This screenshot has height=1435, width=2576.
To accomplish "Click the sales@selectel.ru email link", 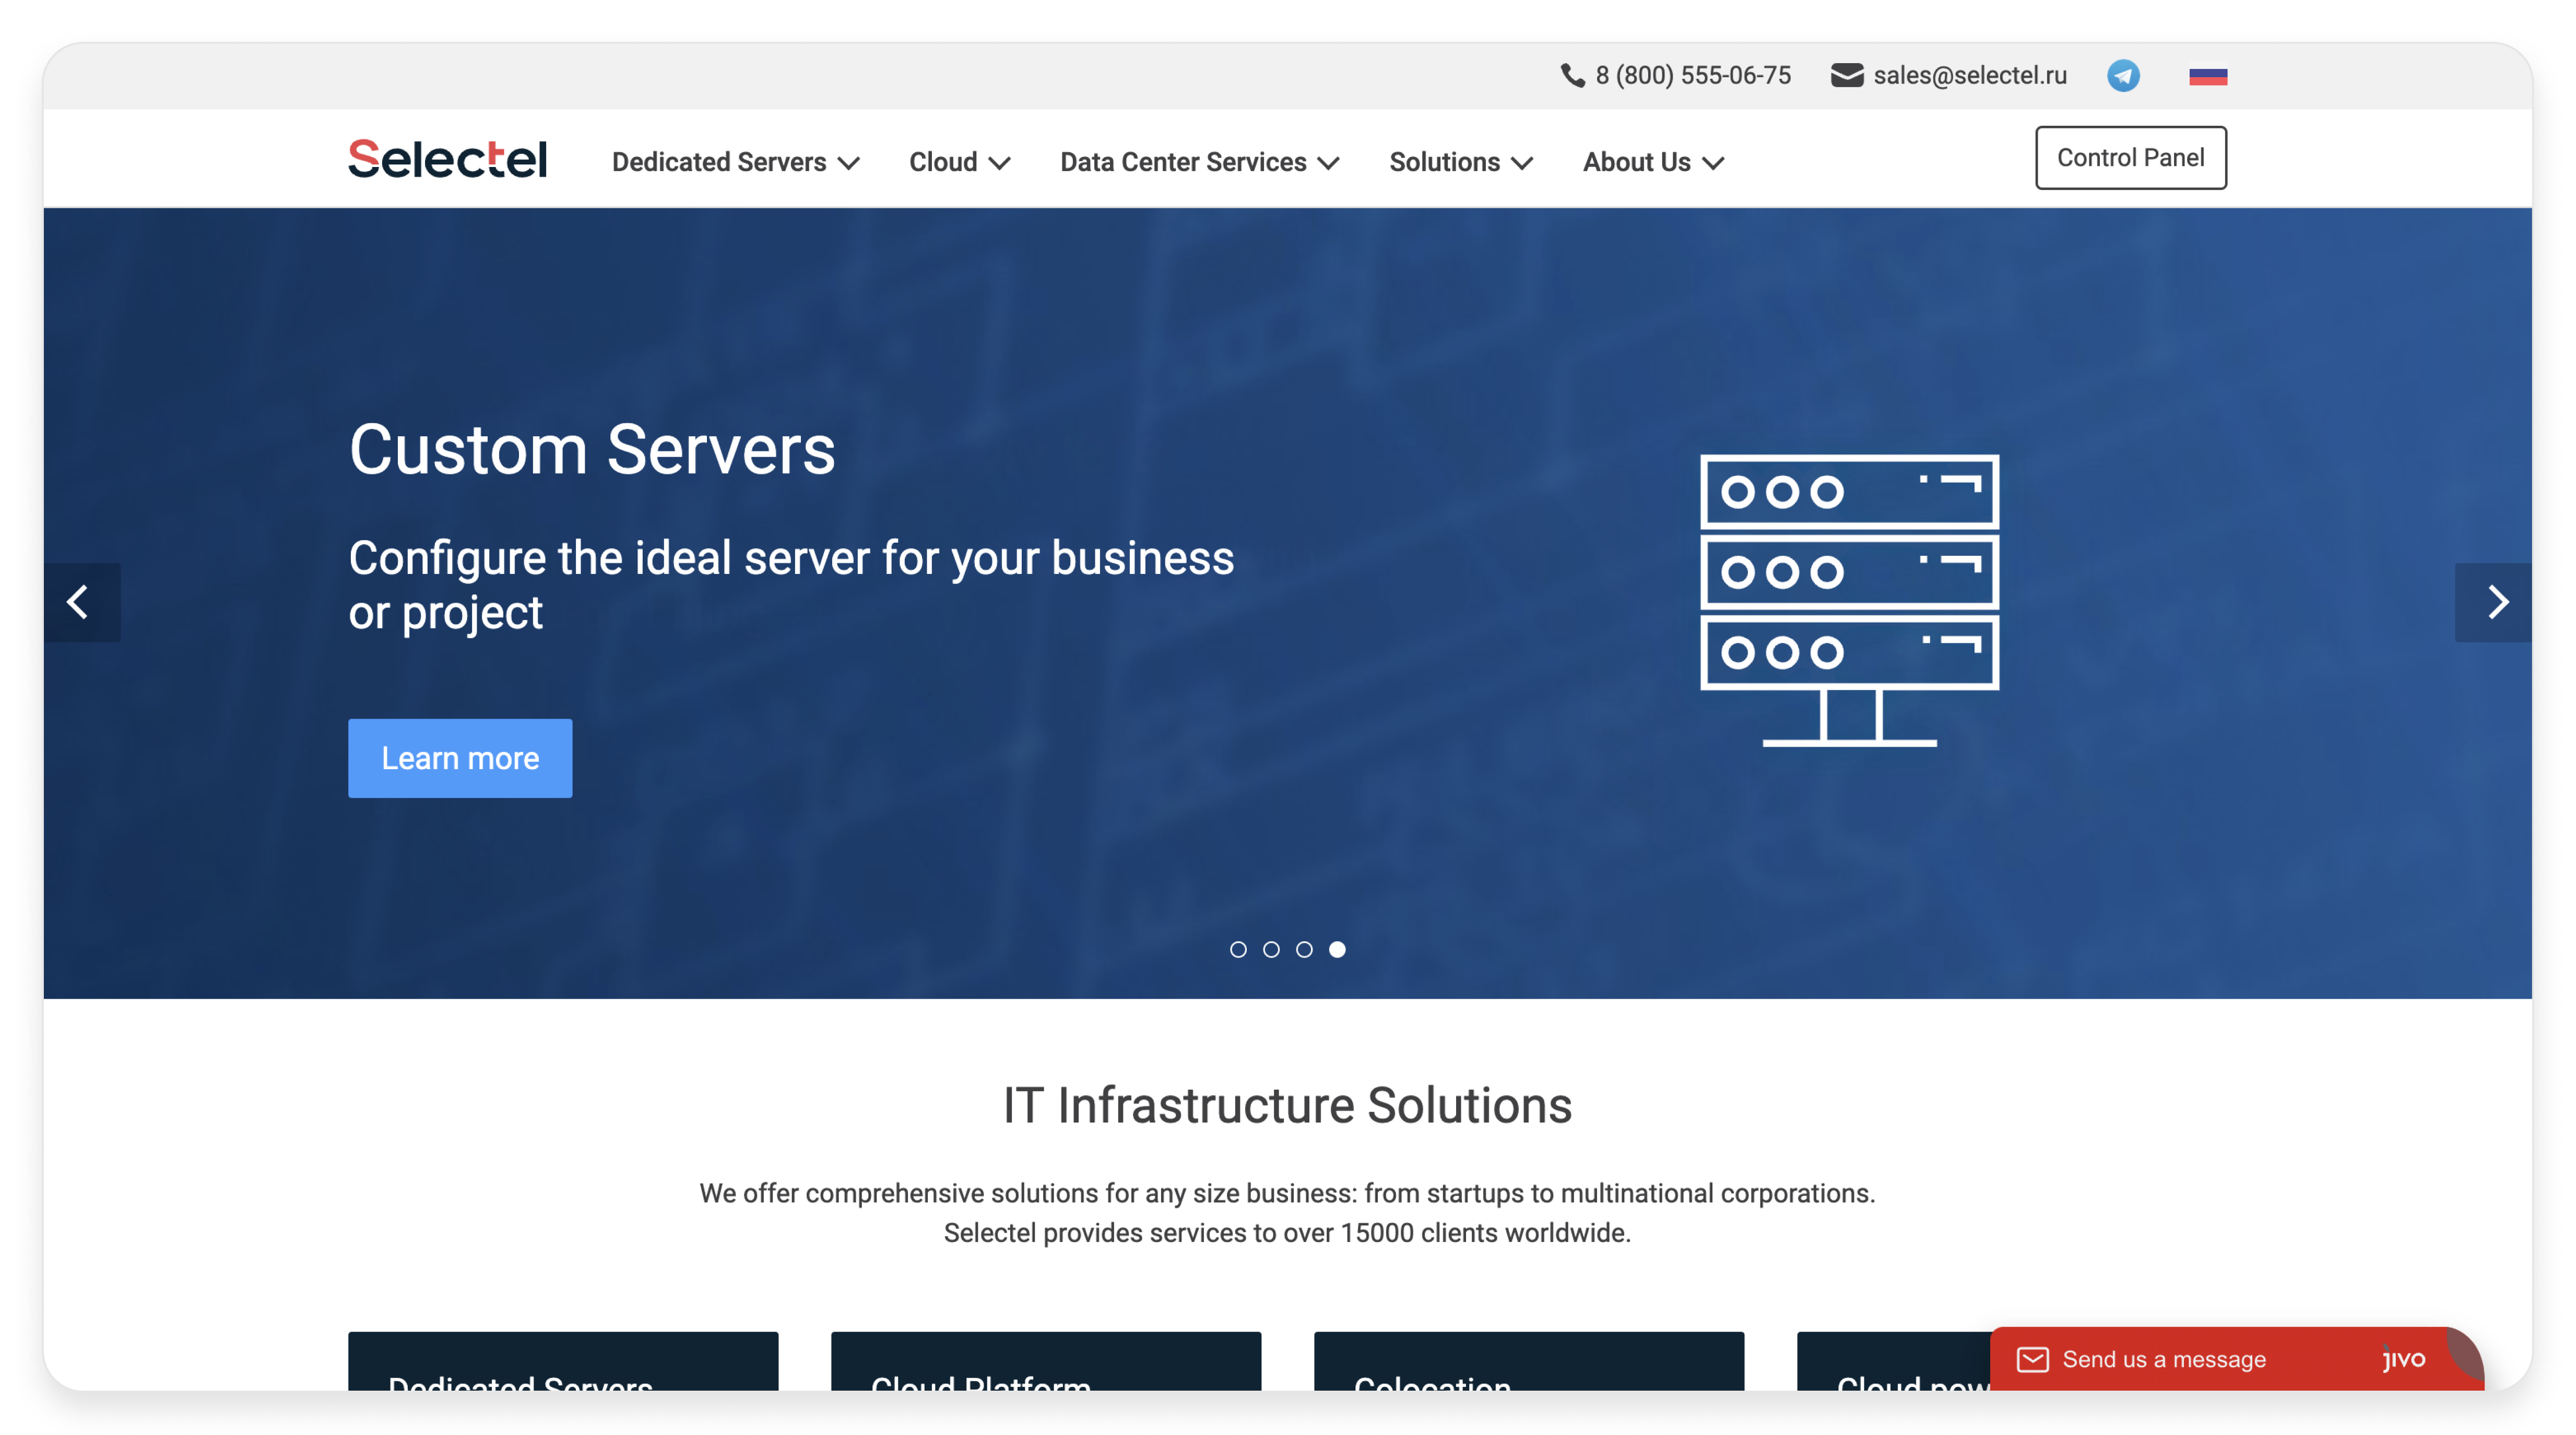I will click(x=1969, y=76).
